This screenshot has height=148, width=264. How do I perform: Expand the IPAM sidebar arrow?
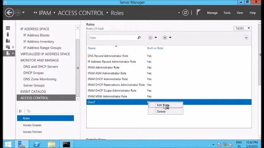pos(13,53)
